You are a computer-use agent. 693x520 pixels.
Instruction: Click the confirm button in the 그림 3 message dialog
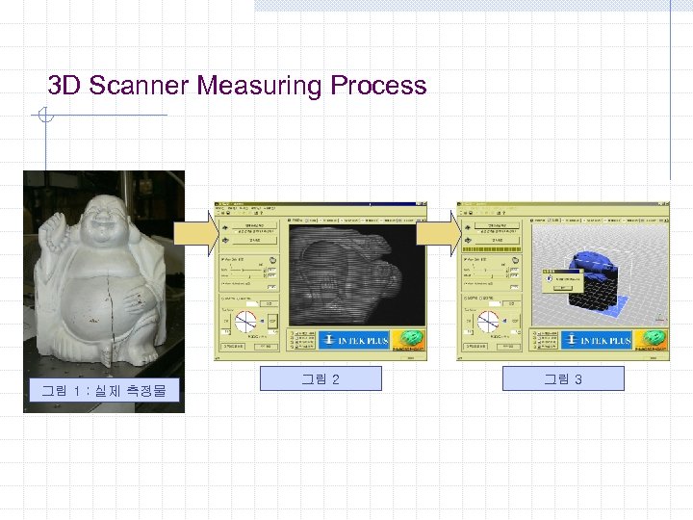563,288
